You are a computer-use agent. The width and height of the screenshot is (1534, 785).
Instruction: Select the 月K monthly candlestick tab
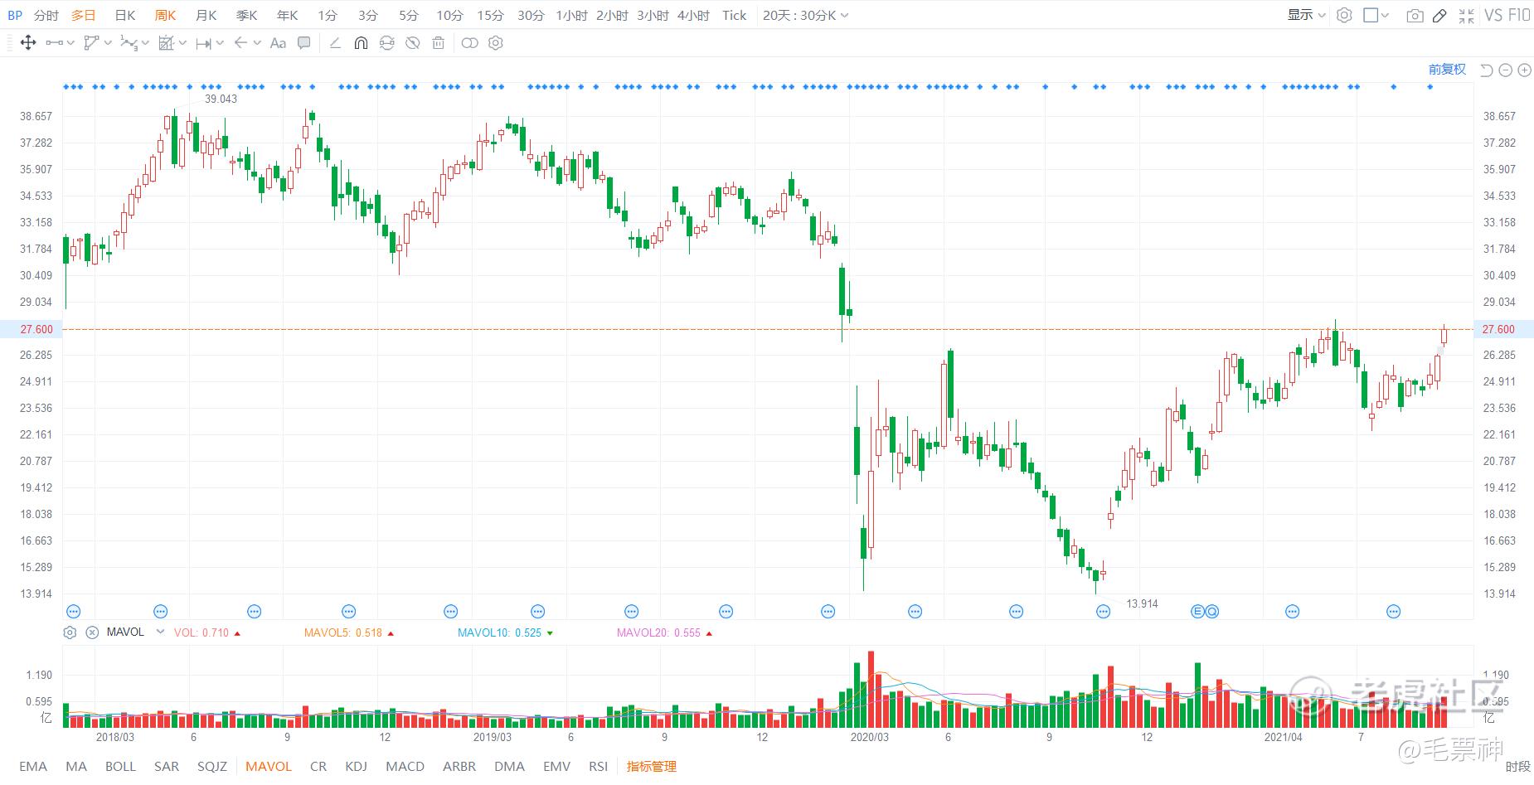pos(206,15)
